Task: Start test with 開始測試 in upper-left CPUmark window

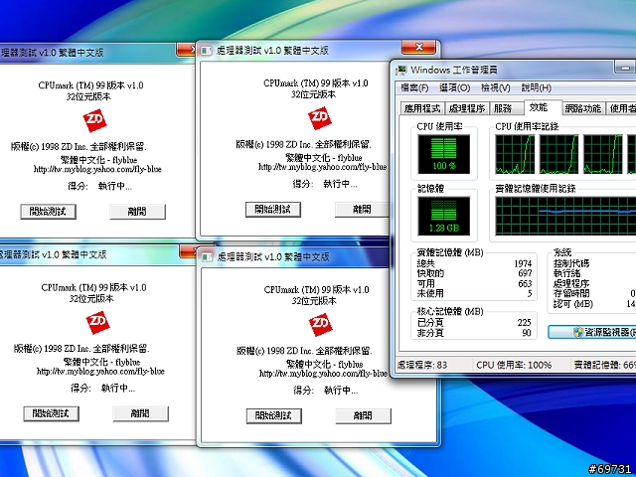Action: 49,212
